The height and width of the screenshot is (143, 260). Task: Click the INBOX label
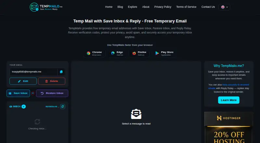15,107
